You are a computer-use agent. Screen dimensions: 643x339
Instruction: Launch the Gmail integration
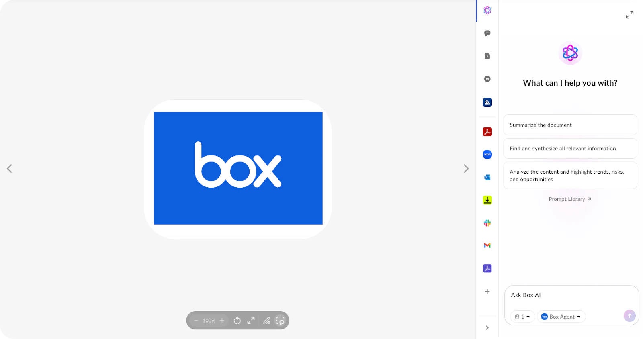487,245
